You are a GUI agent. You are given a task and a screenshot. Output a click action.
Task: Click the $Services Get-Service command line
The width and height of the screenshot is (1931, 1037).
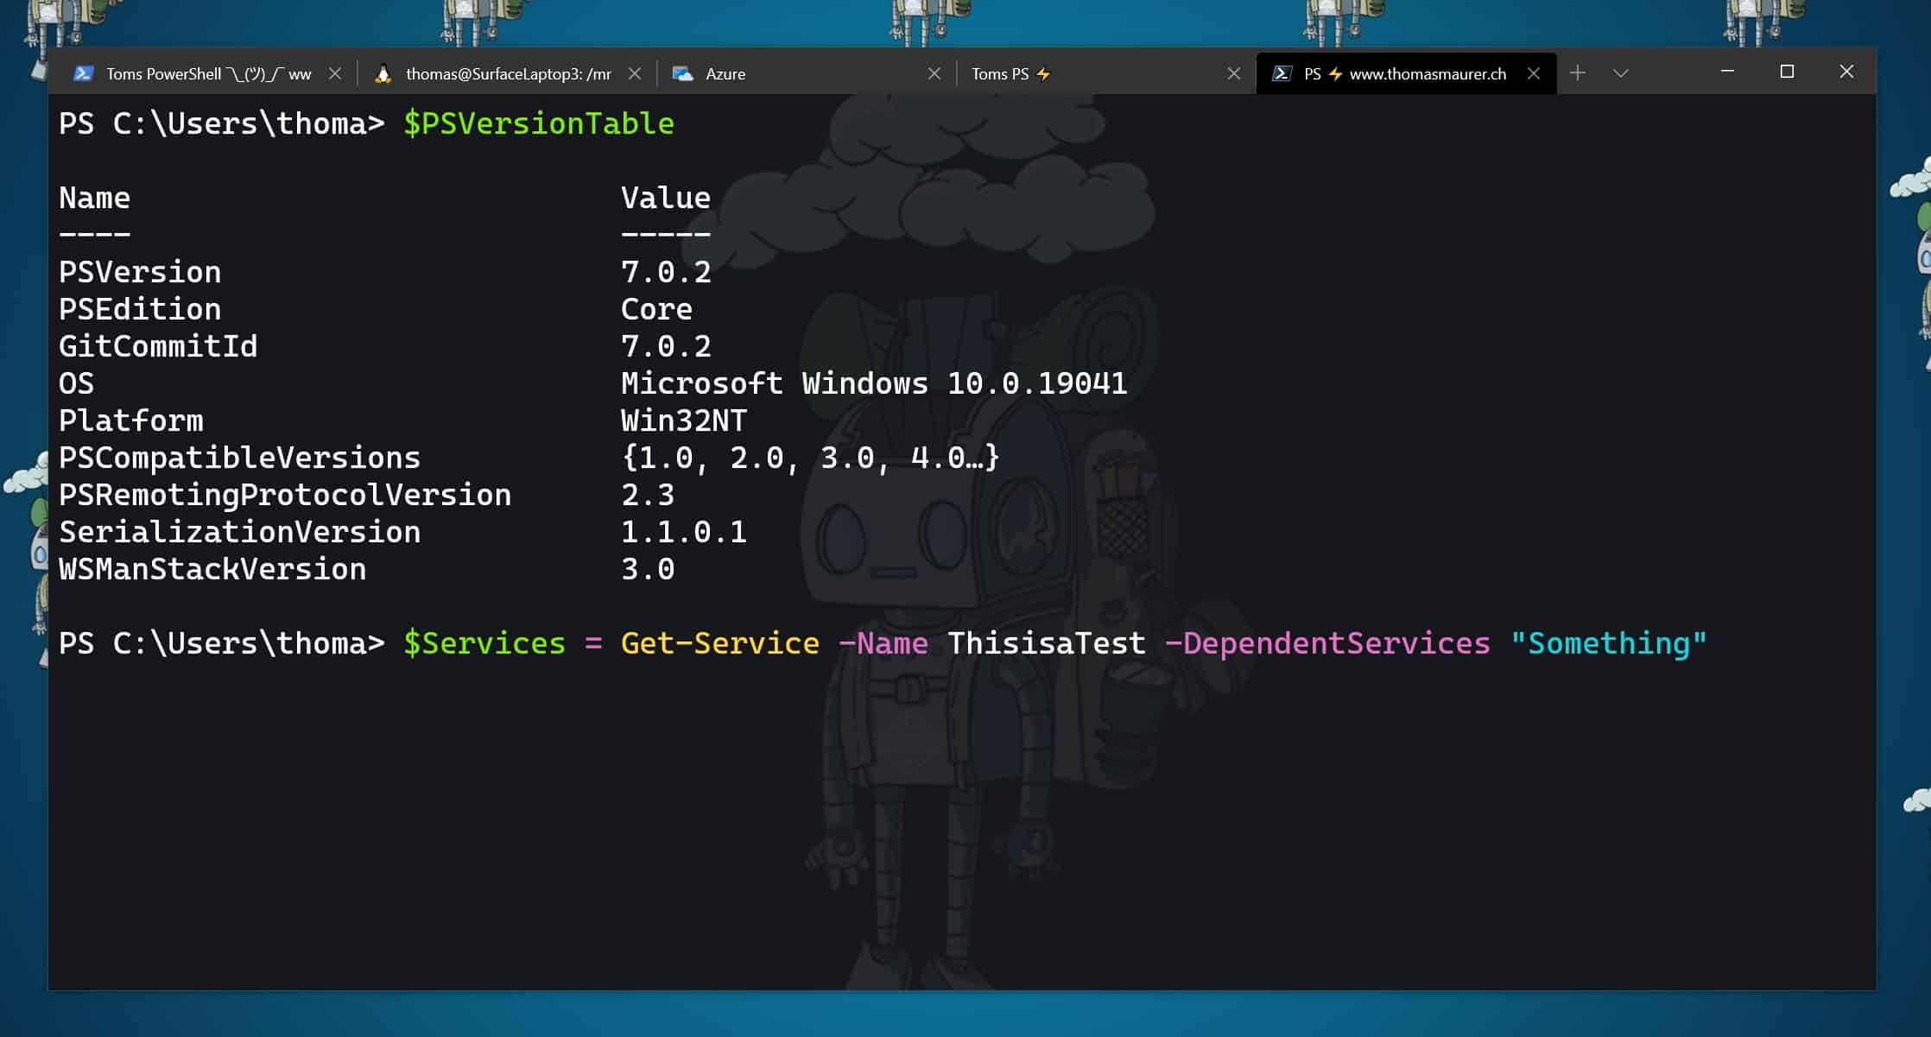coord(881,643)
